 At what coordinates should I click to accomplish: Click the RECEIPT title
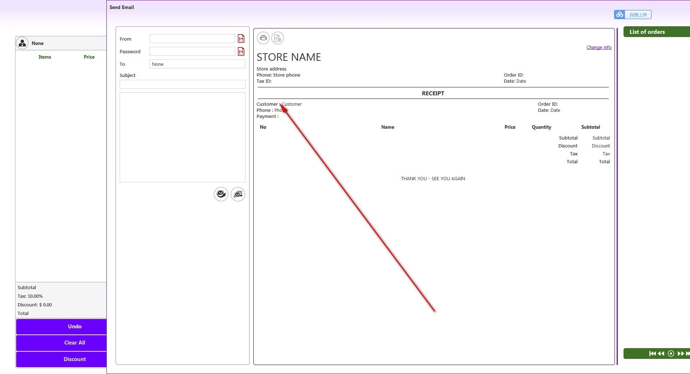[433, 93]
